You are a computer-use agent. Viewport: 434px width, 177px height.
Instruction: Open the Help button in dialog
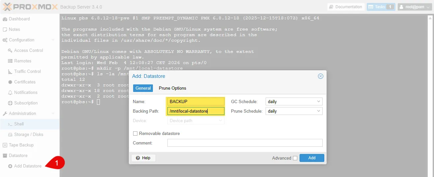(x=143, y=158)
